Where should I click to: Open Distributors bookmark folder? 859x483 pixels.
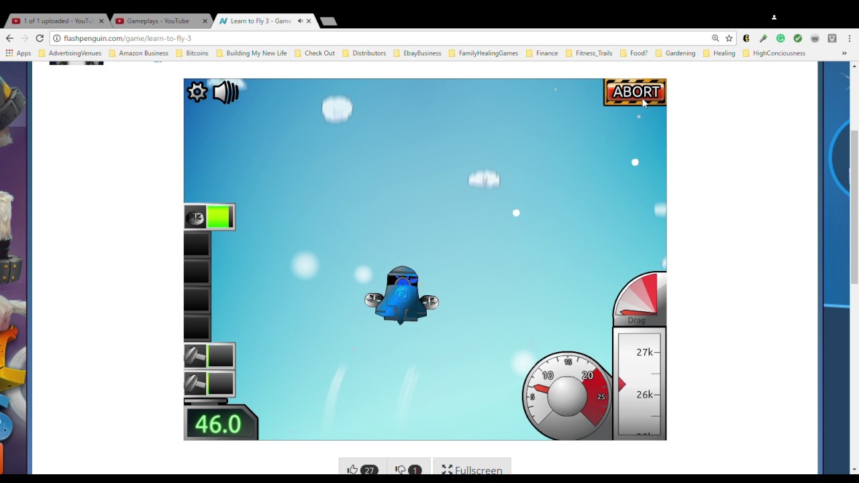(364, 53)
